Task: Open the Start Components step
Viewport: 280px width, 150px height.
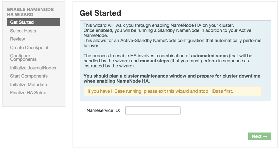Action: tap(29, 76)
